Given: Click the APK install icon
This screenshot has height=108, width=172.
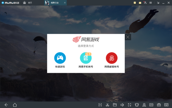Looking at the screenshot, I should click(151, 105).
